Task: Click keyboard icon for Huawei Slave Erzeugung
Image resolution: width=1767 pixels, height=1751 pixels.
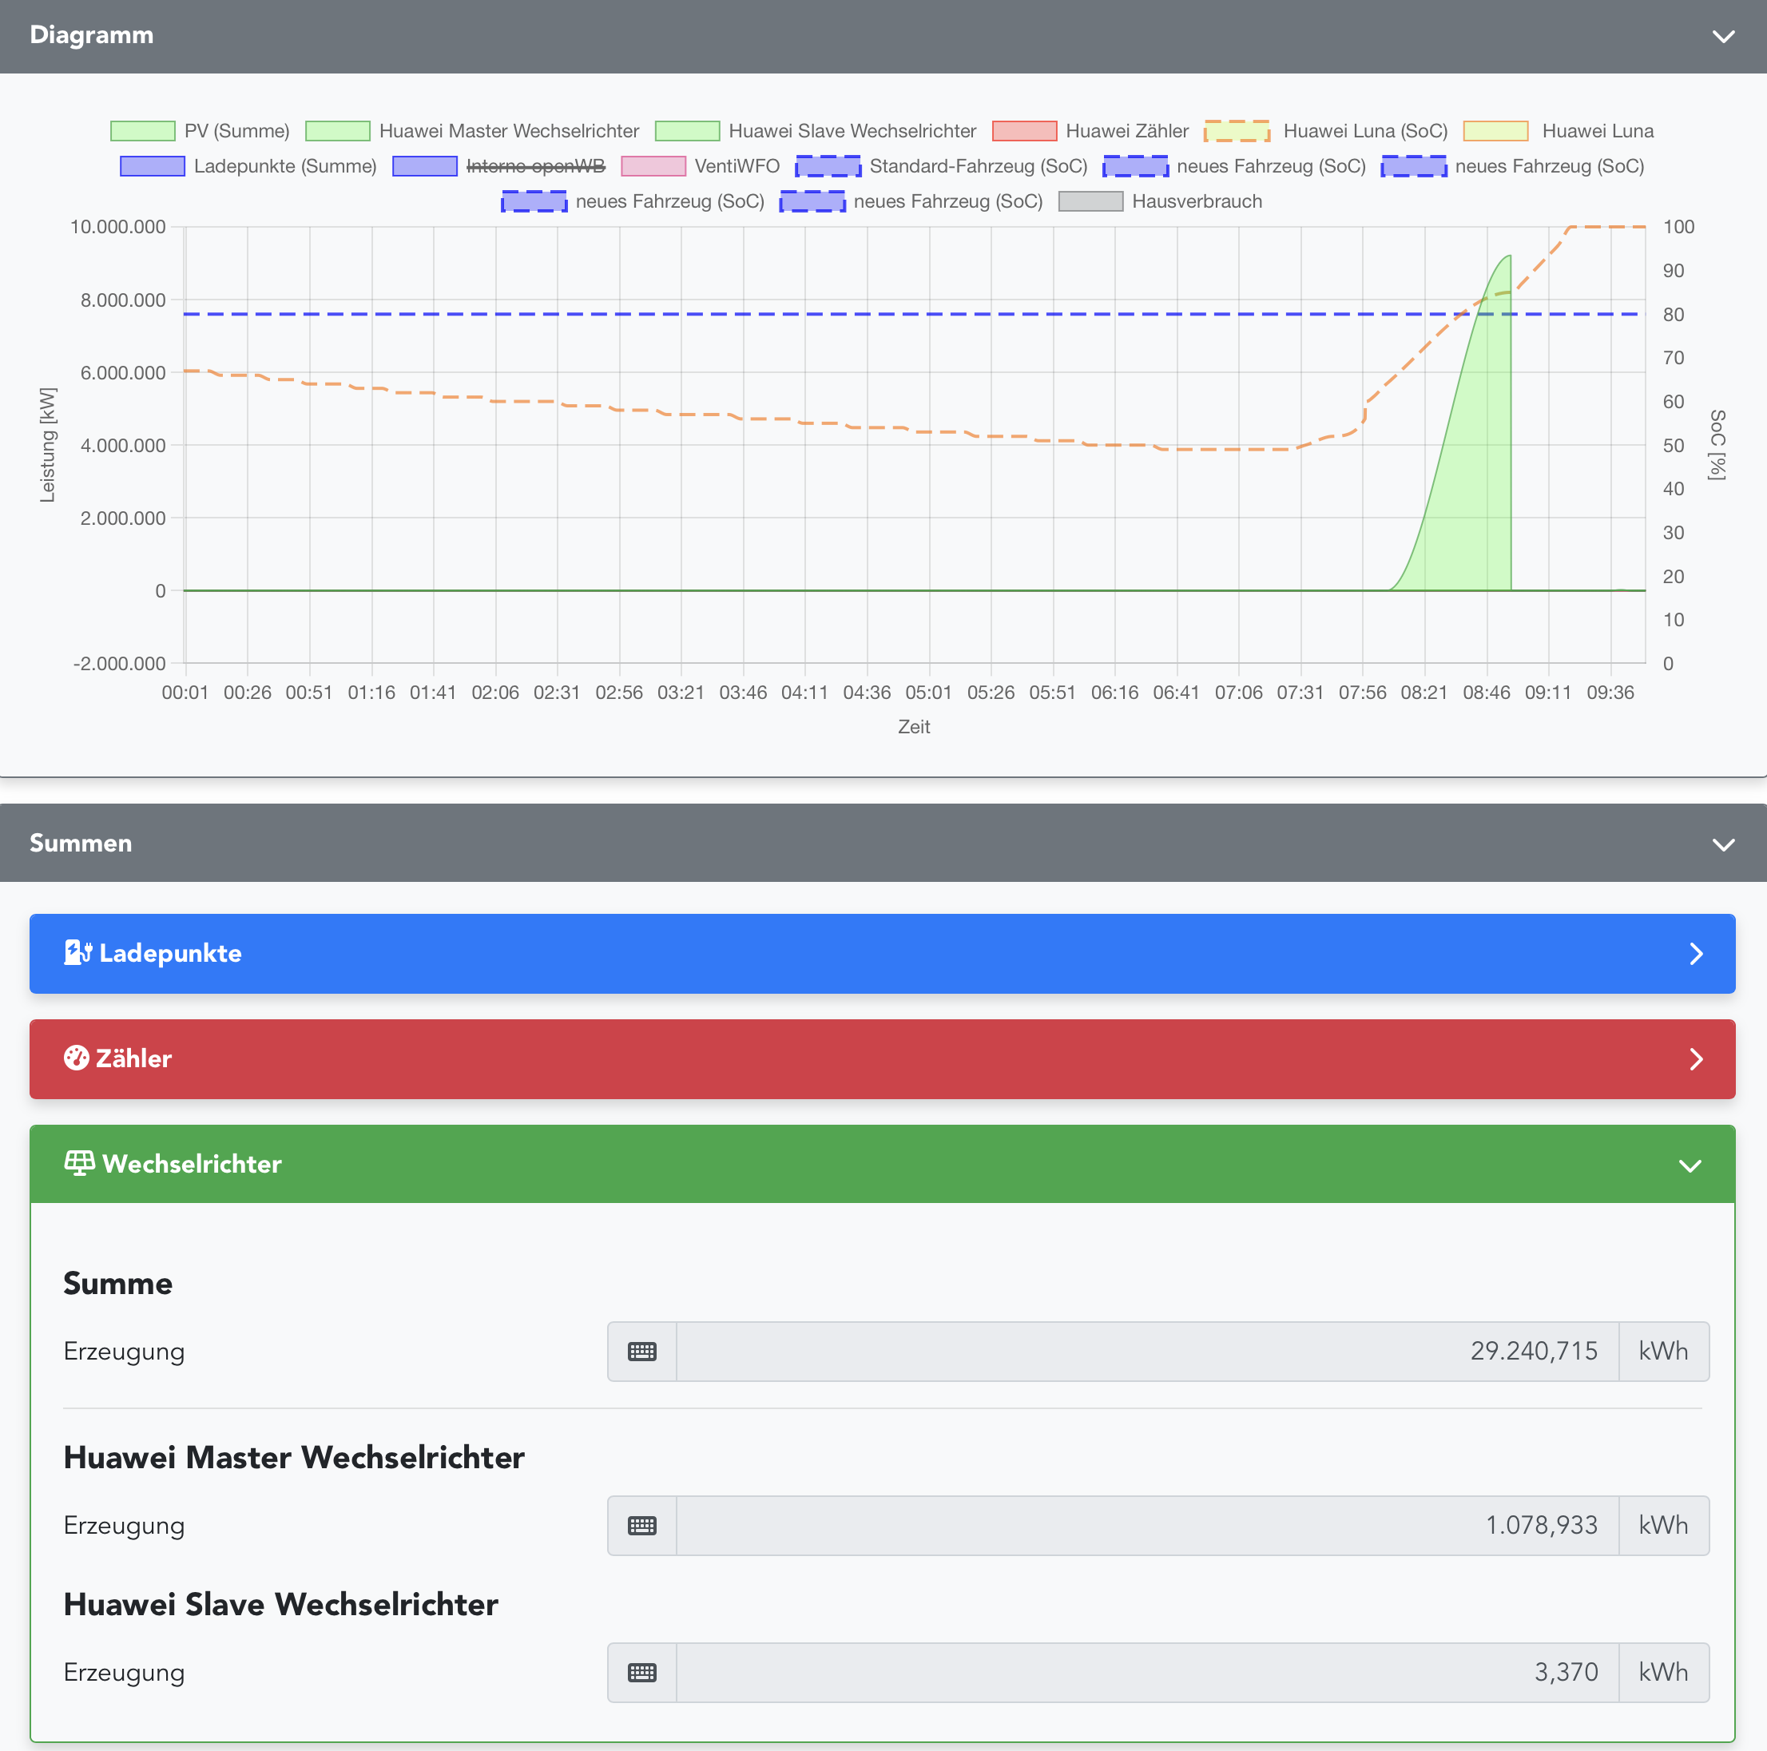Action: (642, 1673)
